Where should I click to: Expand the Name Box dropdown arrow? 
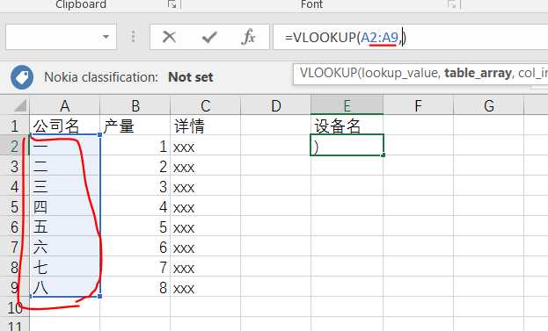click(x=106, y=37)
